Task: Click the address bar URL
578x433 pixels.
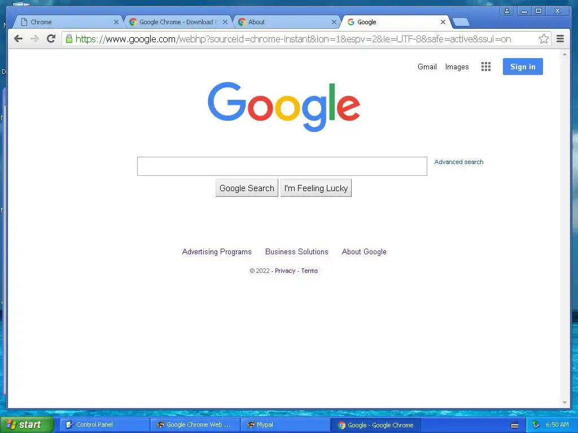Action: pyautogui.click(x=293, y=39)
